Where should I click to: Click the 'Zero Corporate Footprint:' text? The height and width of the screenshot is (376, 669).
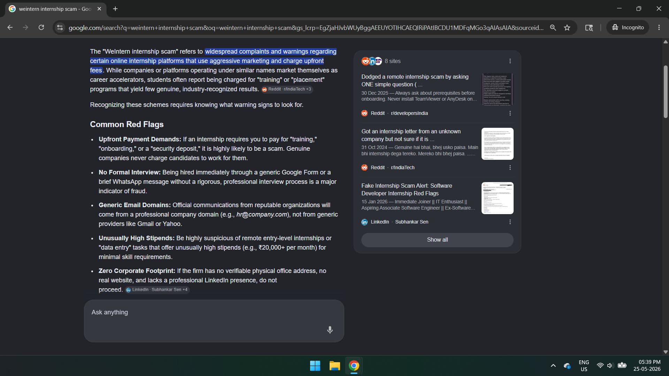pyautogui.click(x=137, y=271)
